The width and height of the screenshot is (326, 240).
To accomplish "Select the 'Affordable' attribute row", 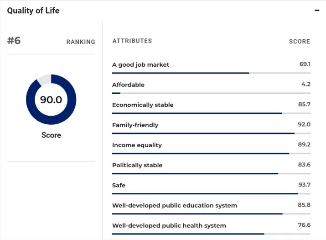I will (128, 85).
